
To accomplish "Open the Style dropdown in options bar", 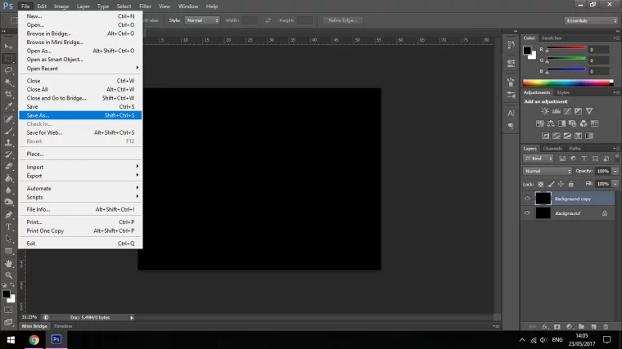I will 202,20.
